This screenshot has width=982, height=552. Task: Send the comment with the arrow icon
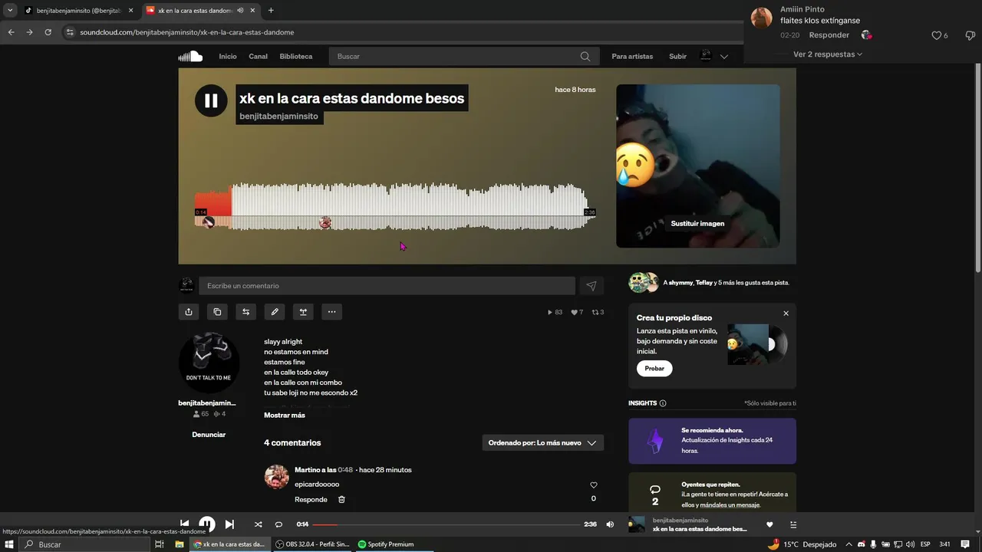(592, 286)
